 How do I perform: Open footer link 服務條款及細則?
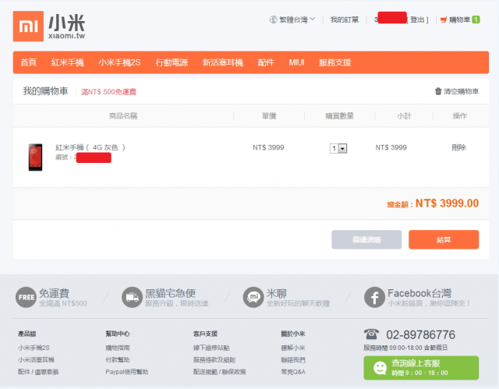[x=214, y=359]
